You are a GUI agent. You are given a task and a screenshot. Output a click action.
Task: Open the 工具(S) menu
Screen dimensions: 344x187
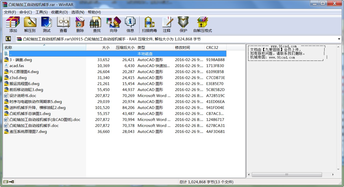click(41, 12)
